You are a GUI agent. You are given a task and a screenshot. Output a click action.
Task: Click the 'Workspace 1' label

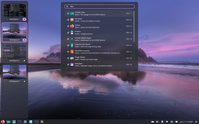pyautogui.click(x=14, y=19)
